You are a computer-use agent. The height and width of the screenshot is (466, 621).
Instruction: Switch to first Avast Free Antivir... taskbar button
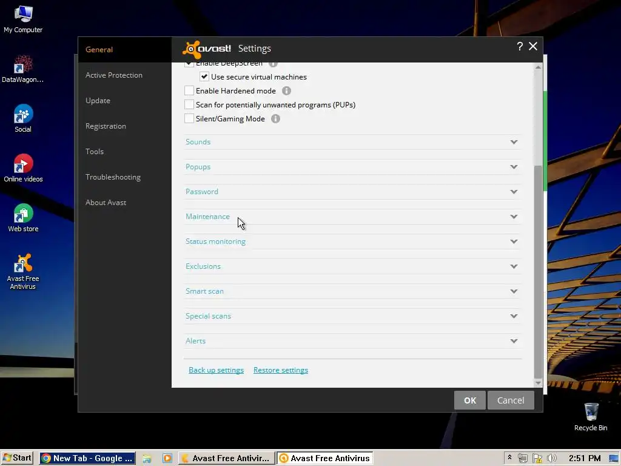(x=227, y=459)
